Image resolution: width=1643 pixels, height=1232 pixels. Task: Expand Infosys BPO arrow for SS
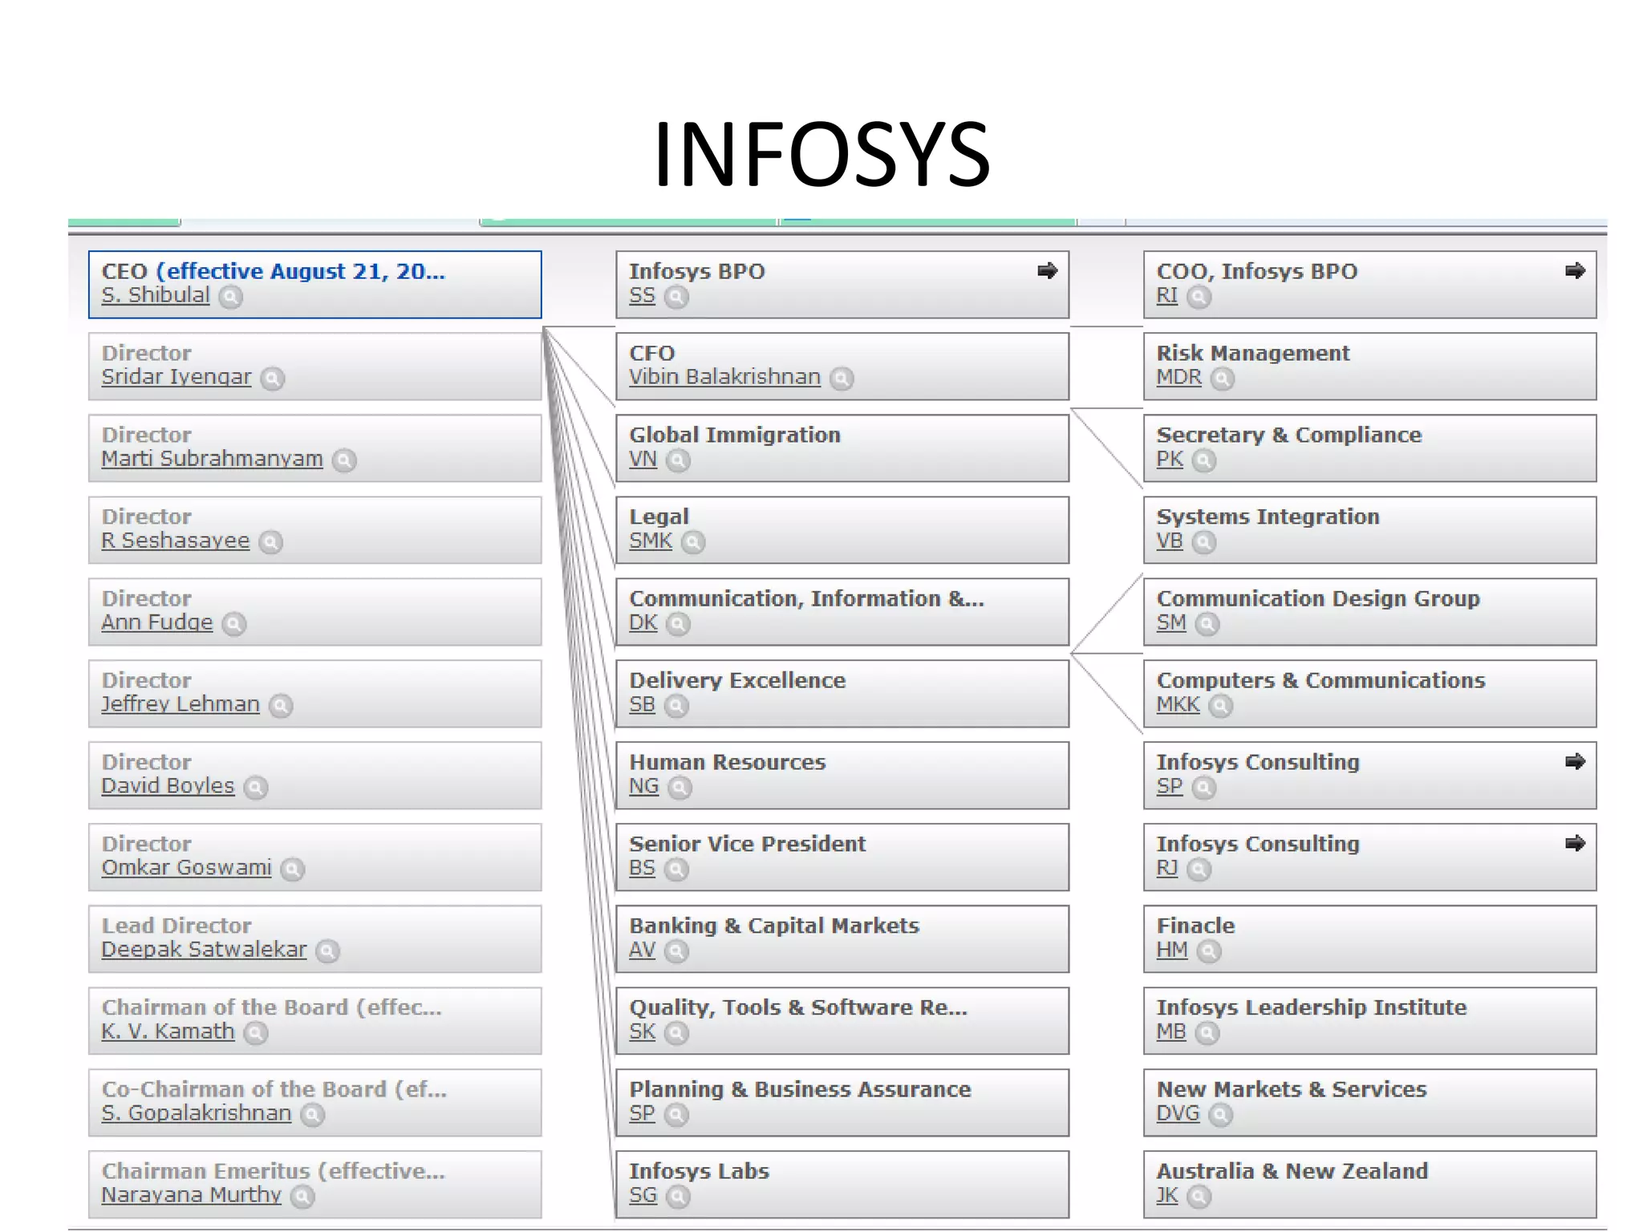1047,271
